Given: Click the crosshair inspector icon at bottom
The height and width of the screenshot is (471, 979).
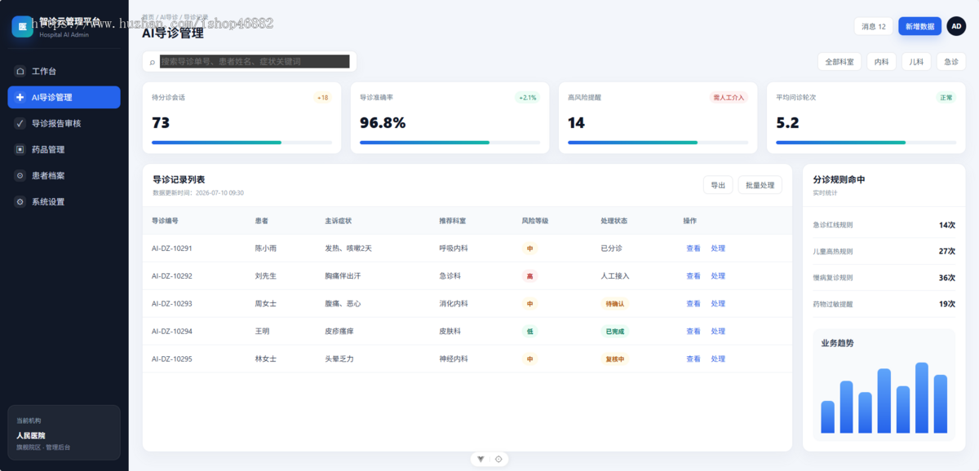Looking at the screenshot, I should pos(498,459).
